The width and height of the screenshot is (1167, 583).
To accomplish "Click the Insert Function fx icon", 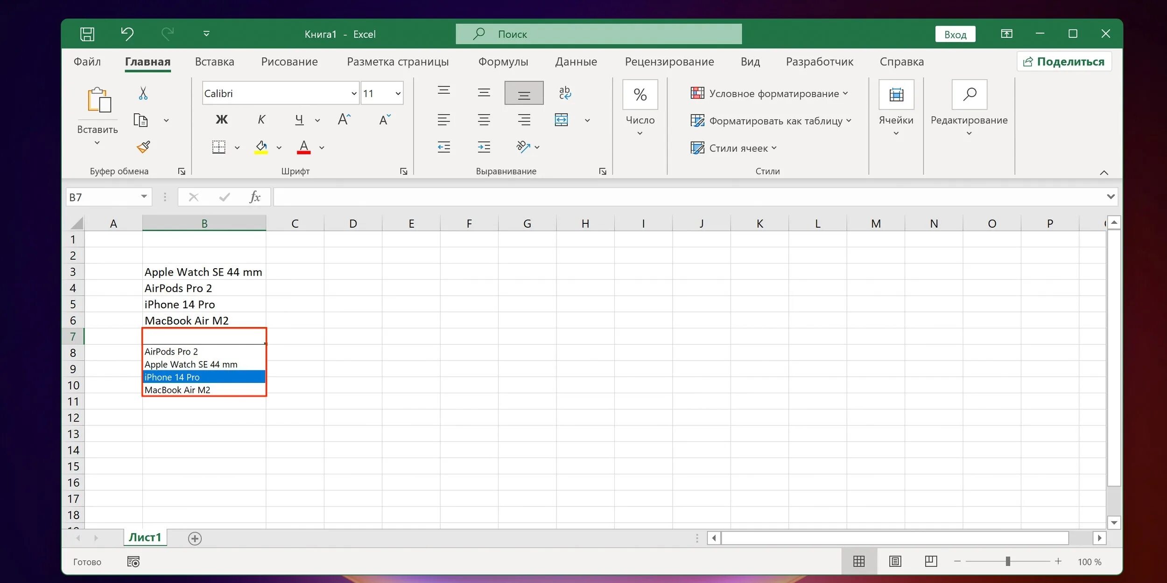I will click(255, 197).
